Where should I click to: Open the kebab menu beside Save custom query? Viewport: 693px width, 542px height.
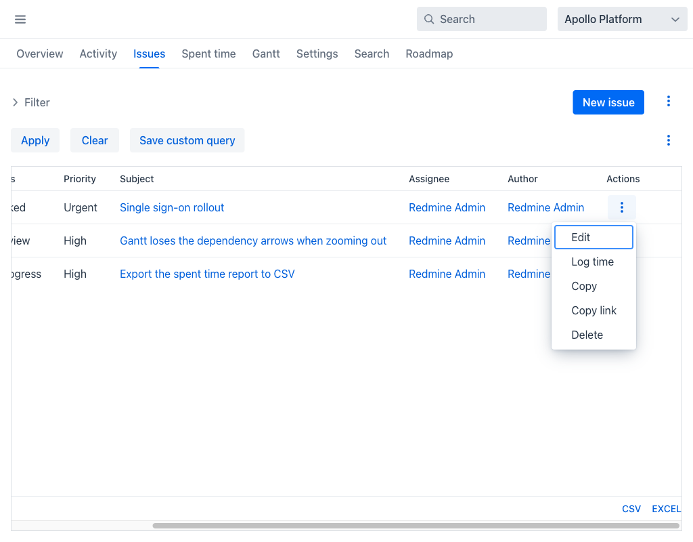668,140
